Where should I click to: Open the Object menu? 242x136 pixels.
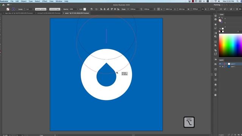click(23, 1)
